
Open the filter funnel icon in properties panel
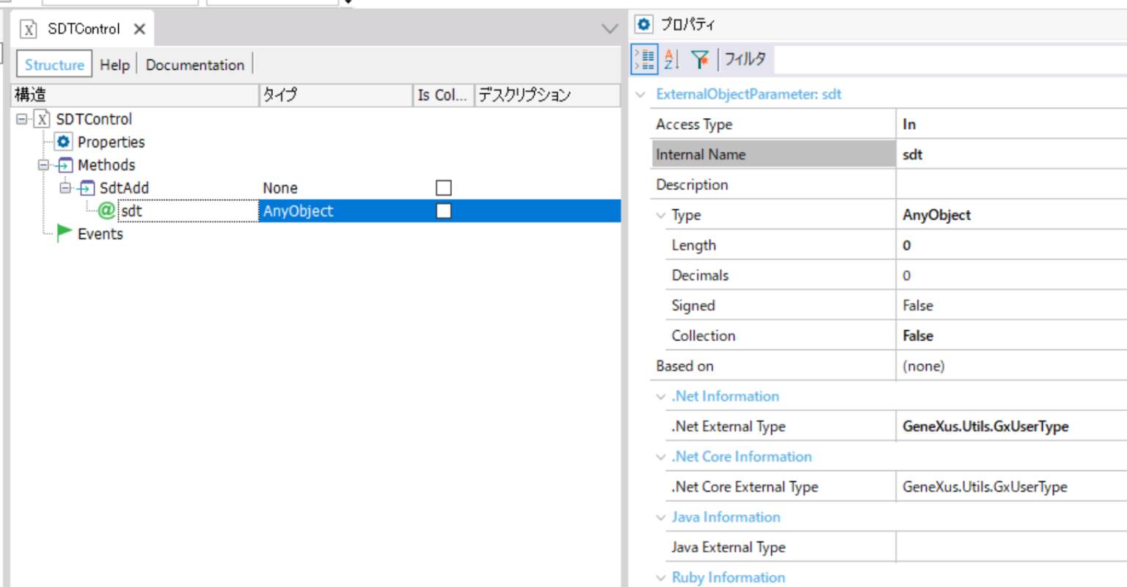click(699, 59)
